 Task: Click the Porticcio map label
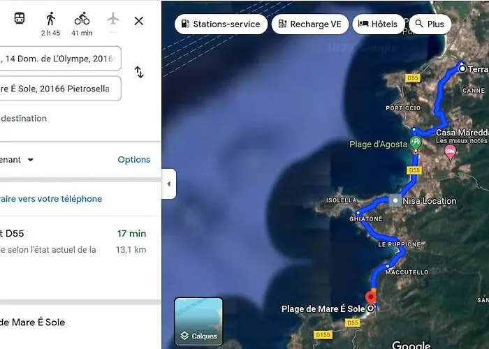tap(403, 108)
